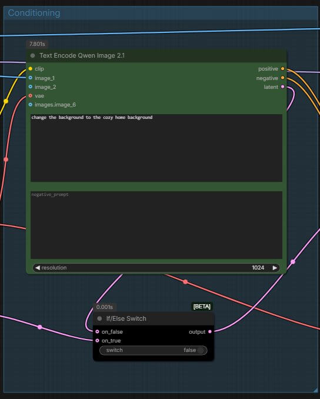Click the positive output socket
Viewport: 320px width, 399px height.
pos(282,69)
